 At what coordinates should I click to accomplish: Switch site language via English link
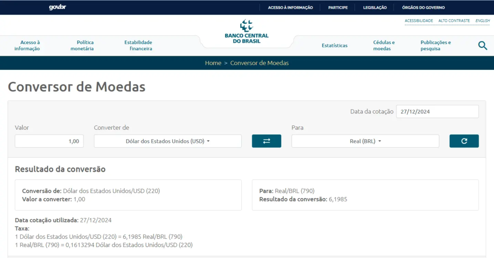pyautogui.click(x=482, y=21)
